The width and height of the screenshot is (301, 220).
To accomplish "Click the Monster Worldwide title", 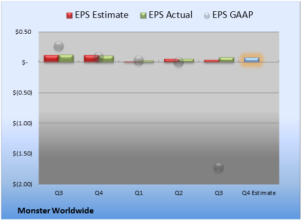I will (x=56, y=211).
